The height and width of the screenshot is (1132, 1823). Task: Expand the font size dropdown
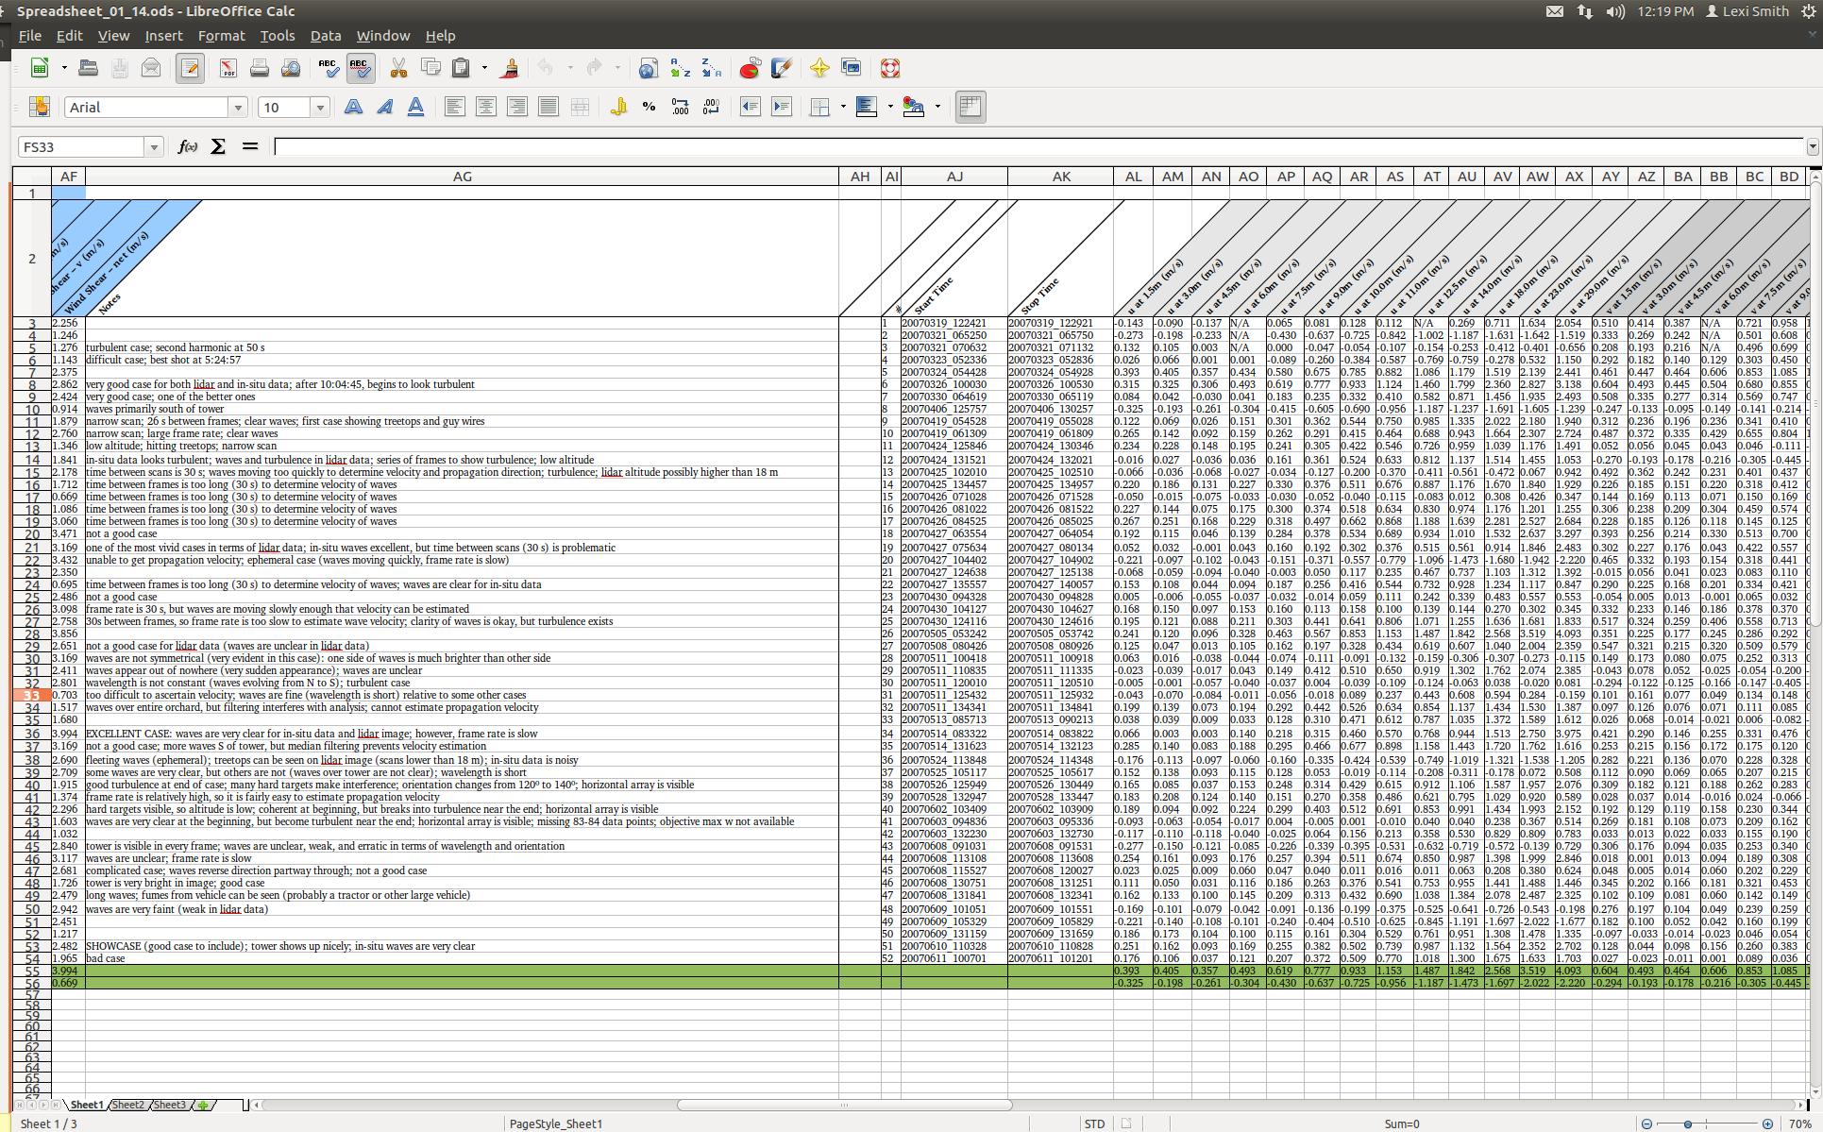pyautogui.click(x=320, y=108)
